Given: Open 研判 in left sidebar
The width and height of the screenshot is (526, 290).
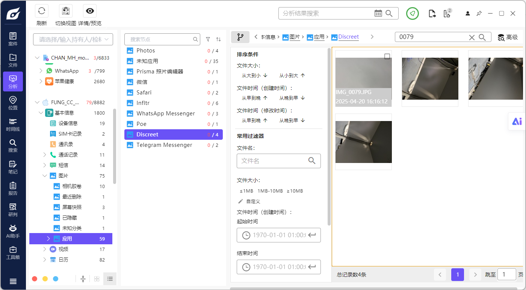Looking at the screenshot, I should coord(13,210).
